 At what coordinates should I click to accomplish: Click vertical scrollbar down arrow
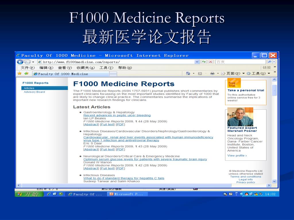274,181
